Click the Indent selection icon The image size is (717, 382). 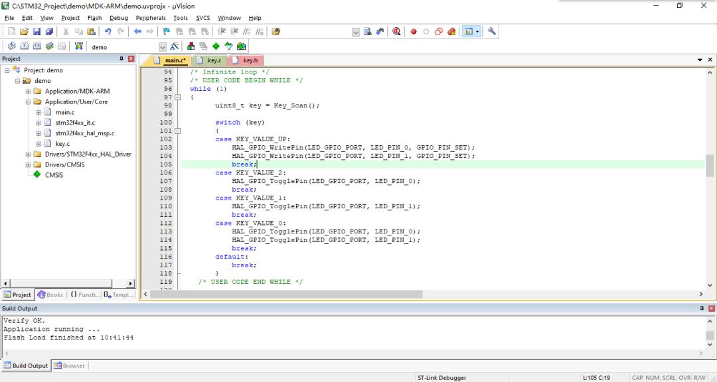click(x=222, y=32)
